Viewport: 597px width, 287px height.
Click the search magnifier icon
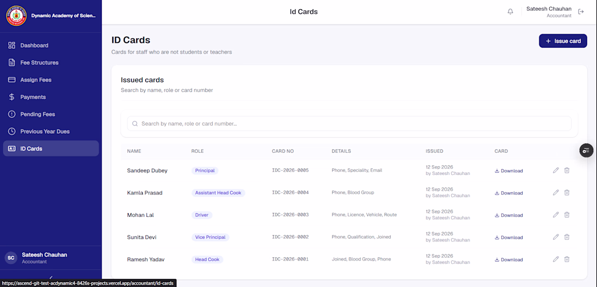(135, 123)
